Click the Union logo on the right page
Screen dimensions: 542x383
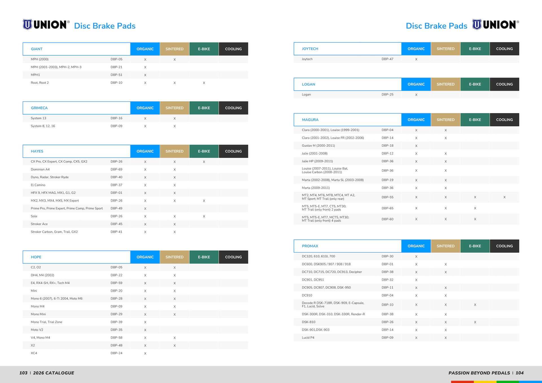pos(495,25)
